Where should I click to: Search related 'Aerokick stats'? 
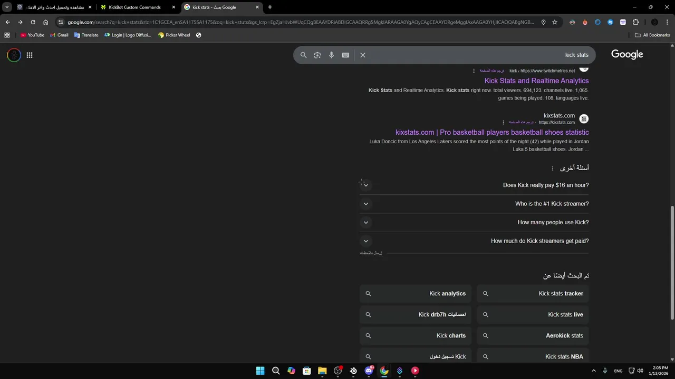click(533, 336)
